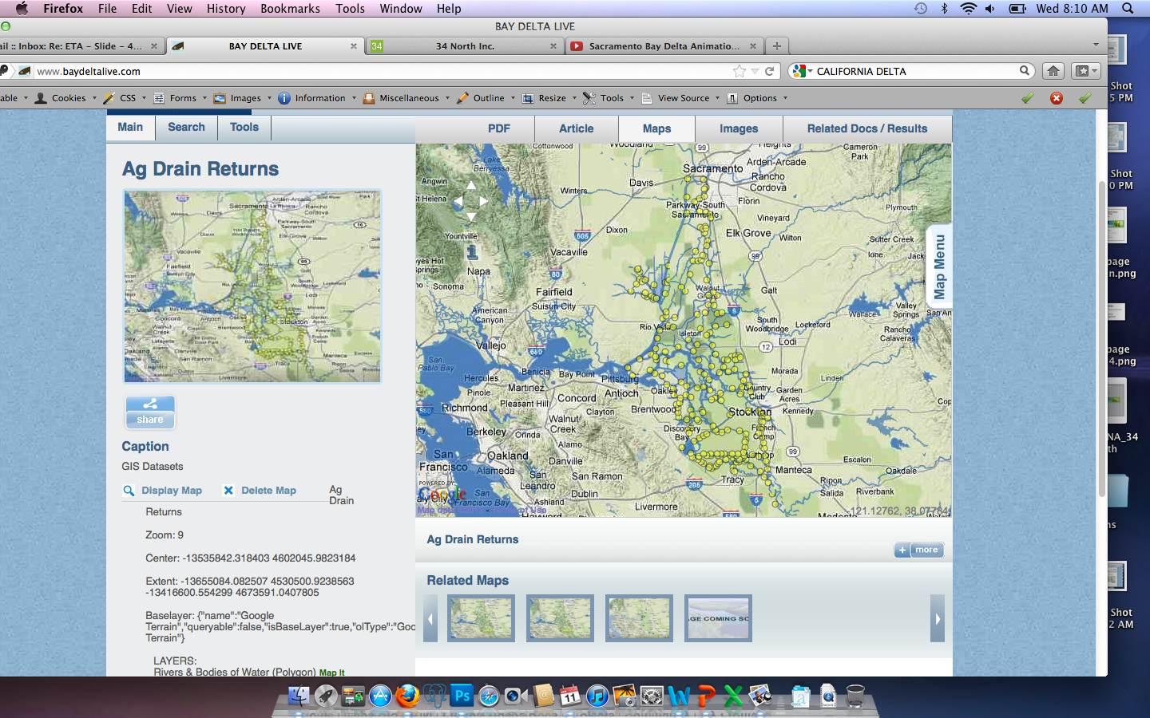Open Microsoft Word from the Dock
This screenshot has width=1150, height=718.
coord(679,696)
